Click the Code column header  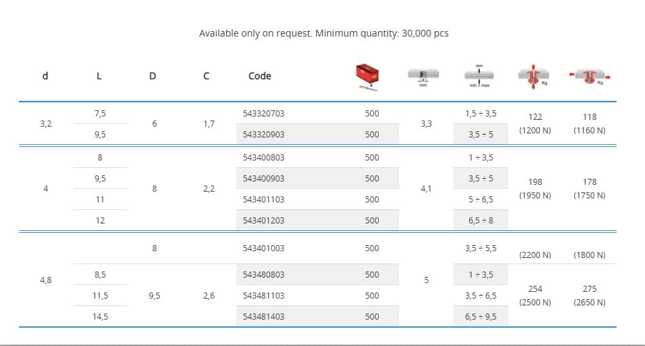[260, 77]
